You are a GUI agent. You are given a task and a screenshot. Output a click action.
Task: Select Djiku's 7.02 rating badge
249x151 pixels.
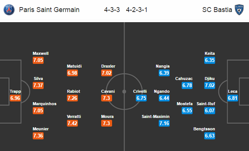[210, 85]
